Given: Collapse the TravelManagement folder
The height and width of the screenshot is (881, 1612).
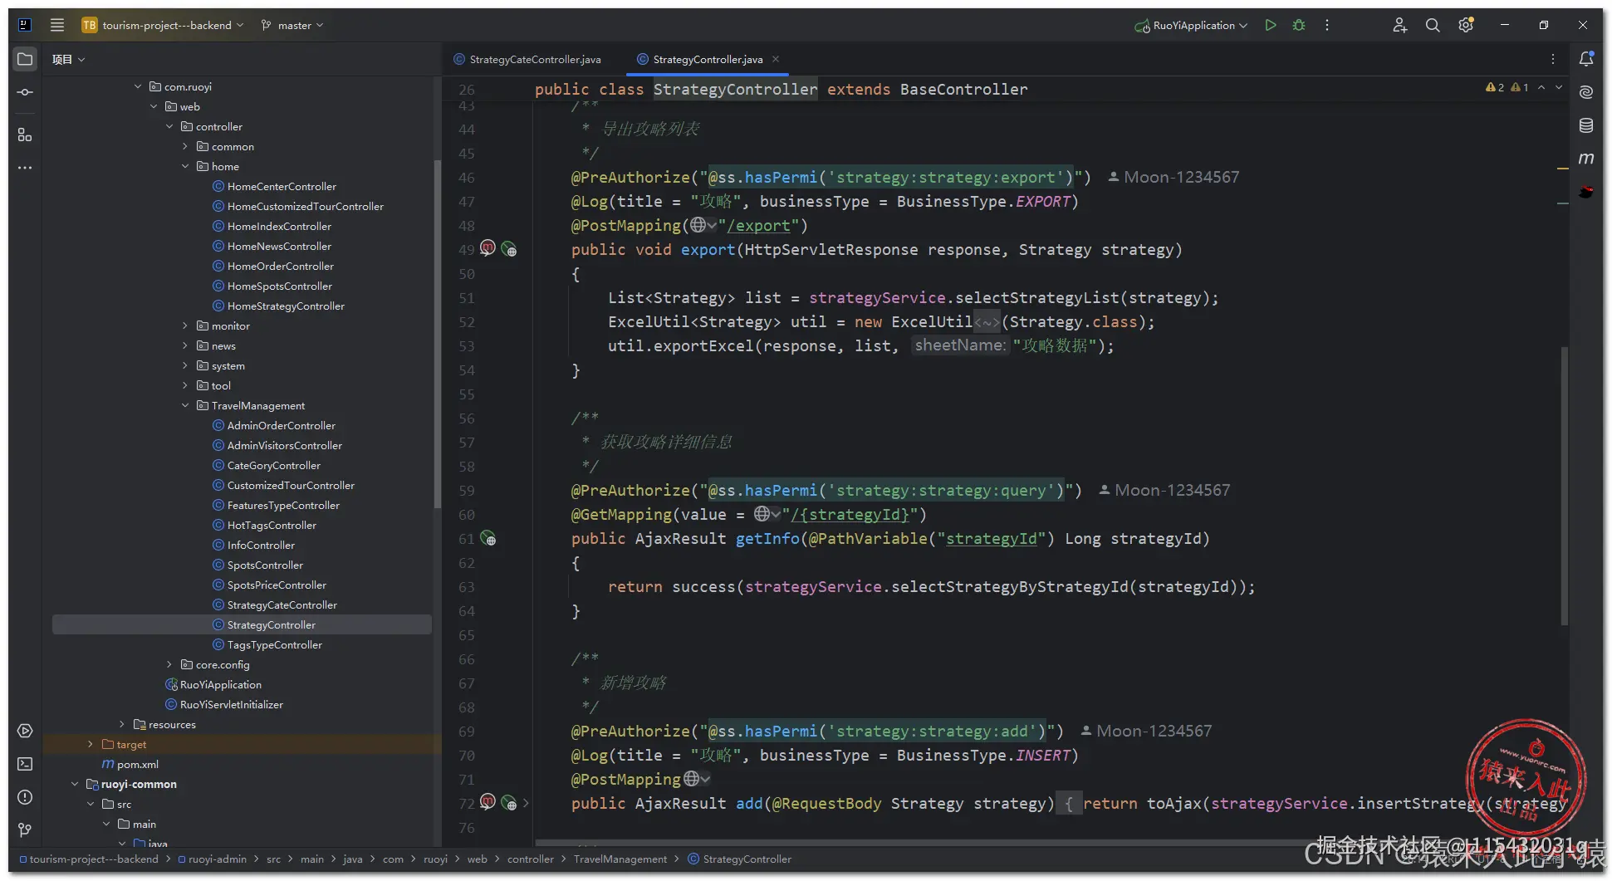Looking at the screenshot, I should click(x=185, y=406).
